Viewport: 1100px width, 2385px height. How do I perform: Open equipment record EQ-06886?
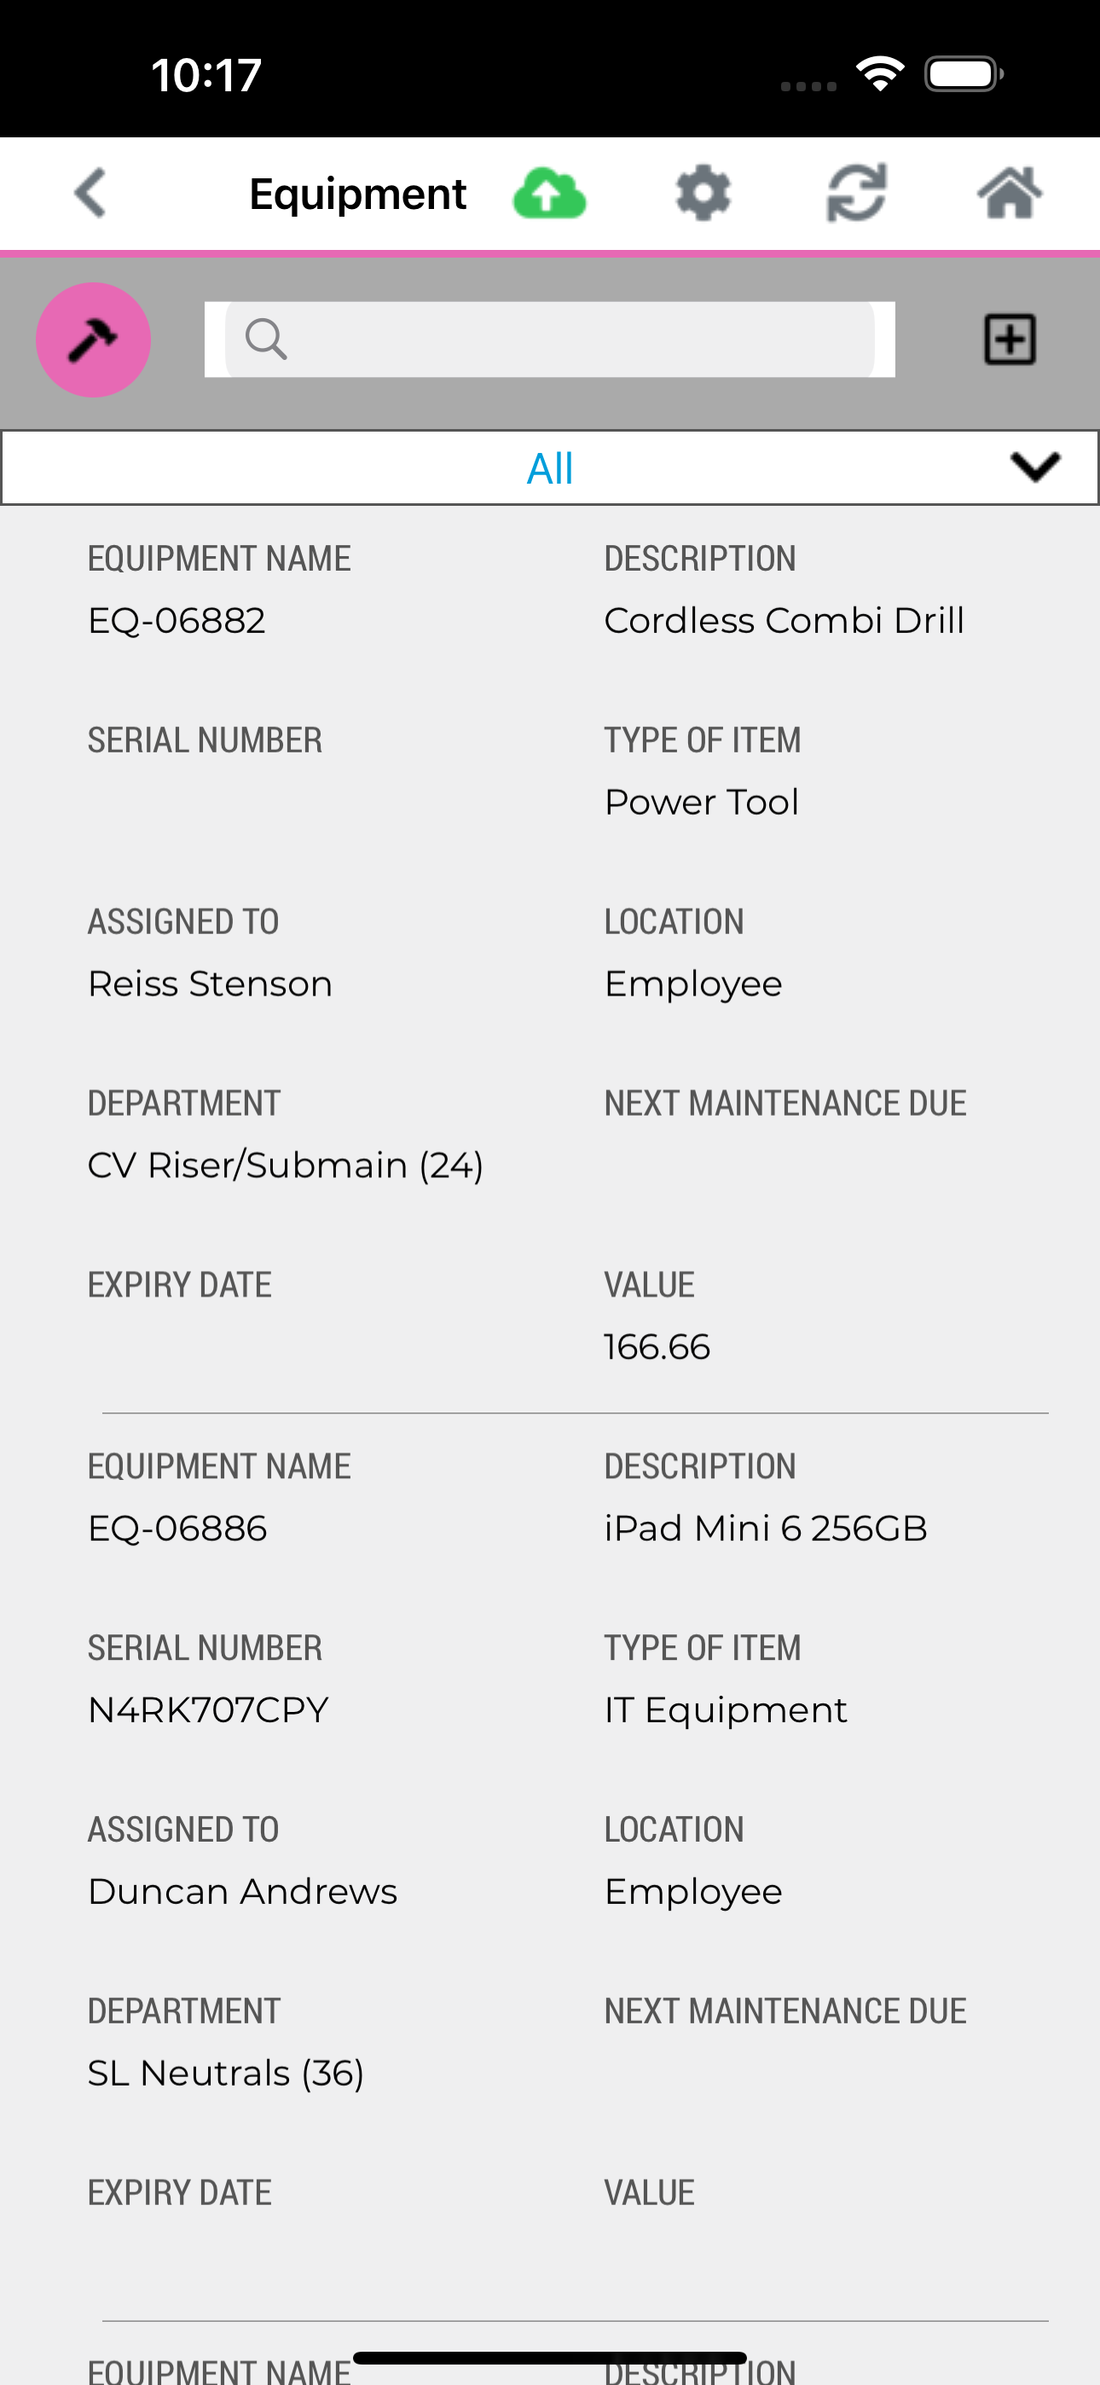click(x=177, y=1529)
